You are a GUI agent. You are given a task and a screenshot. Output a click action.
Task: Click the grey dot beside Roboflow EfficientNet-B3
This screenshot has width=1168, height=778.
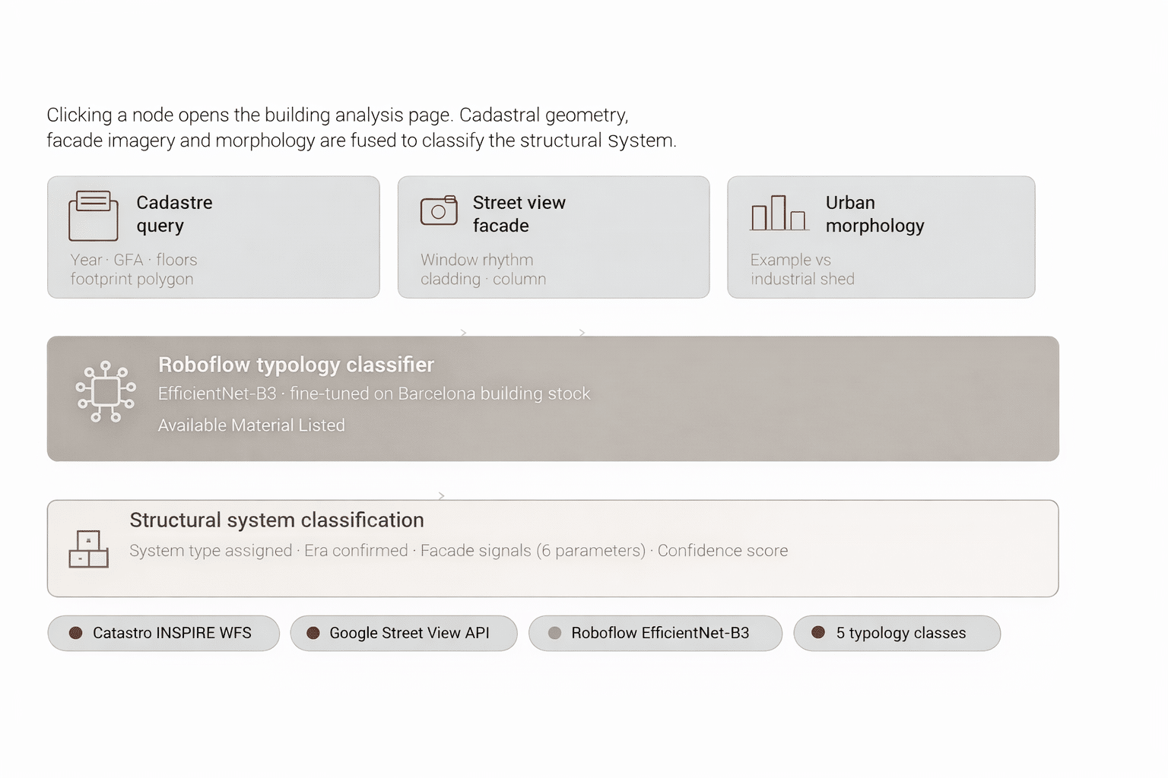tap(555, 633)
